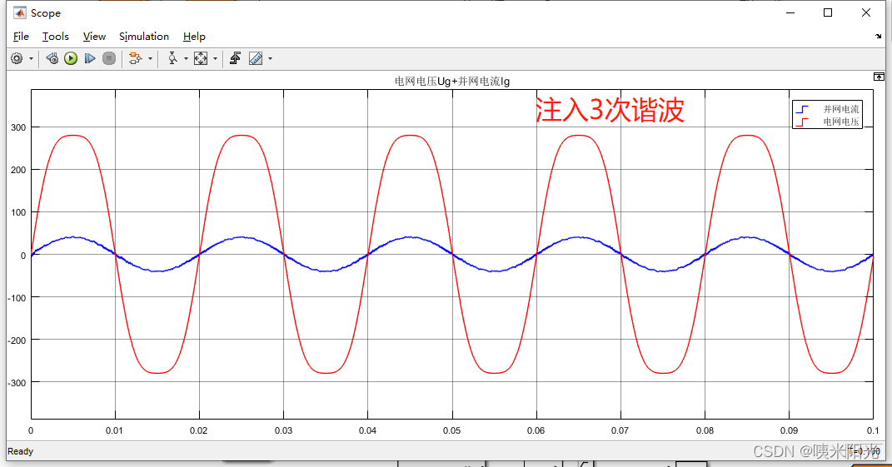
Task: Click the y-axis tick label 300
Action: click(x=18, y=127)
